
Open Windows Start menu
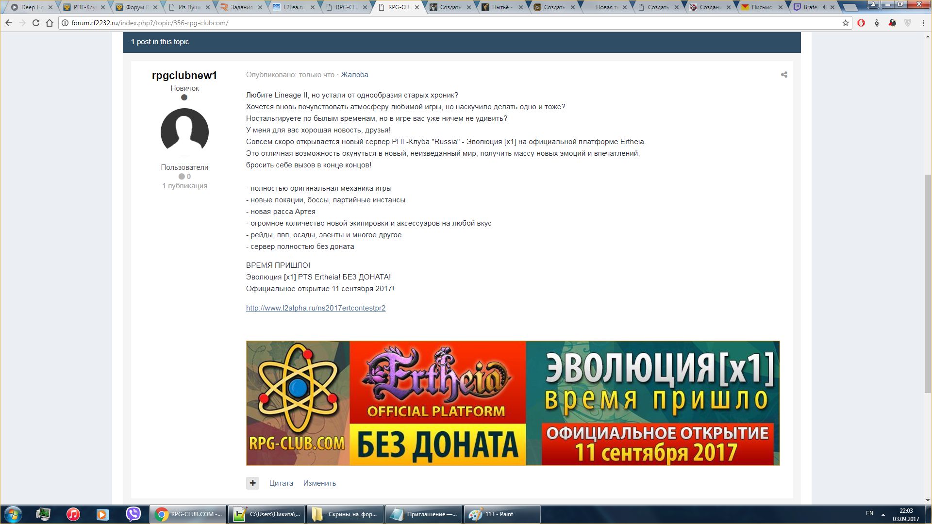pos(13,514)
